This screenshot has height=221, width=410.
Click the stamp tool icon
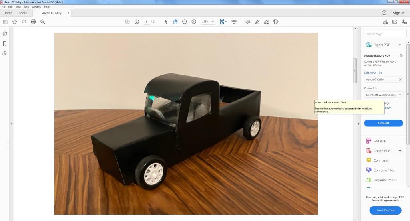(x=276, y=22)
